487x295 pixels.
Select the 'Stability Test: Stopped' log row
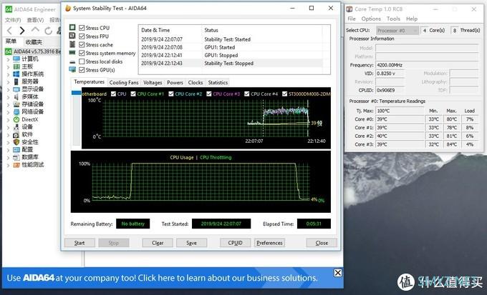click(x=231, y=63)
